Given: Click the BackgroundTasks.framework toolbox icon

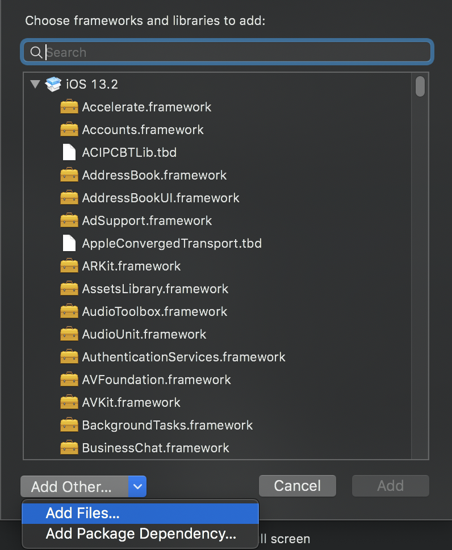Looking at the screenshot, I should tap(69, 425).
